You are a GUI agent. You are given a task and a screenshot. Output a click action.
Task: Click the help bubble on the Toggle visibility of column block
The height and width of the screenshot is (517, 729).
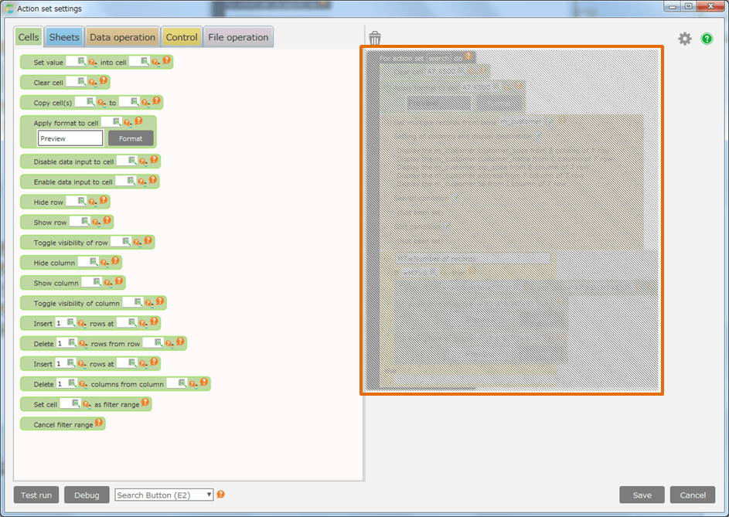[x=160, y=301]
